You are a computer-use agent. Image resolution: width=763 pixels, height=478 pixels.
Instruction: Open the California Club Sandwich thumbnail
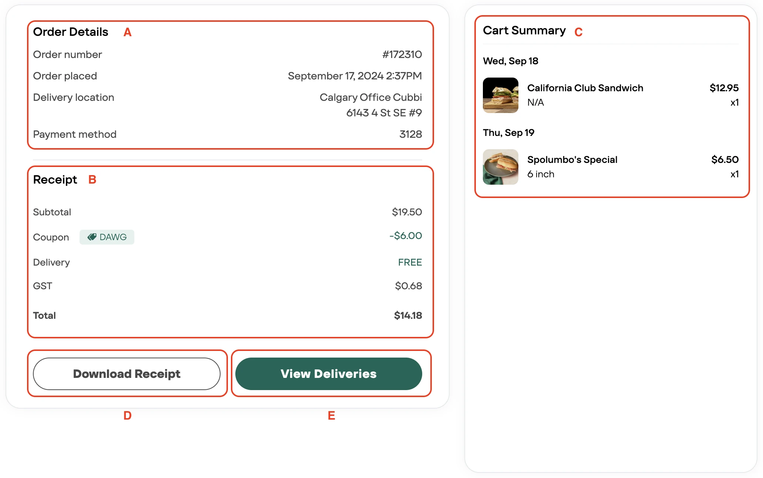(500, 95)
